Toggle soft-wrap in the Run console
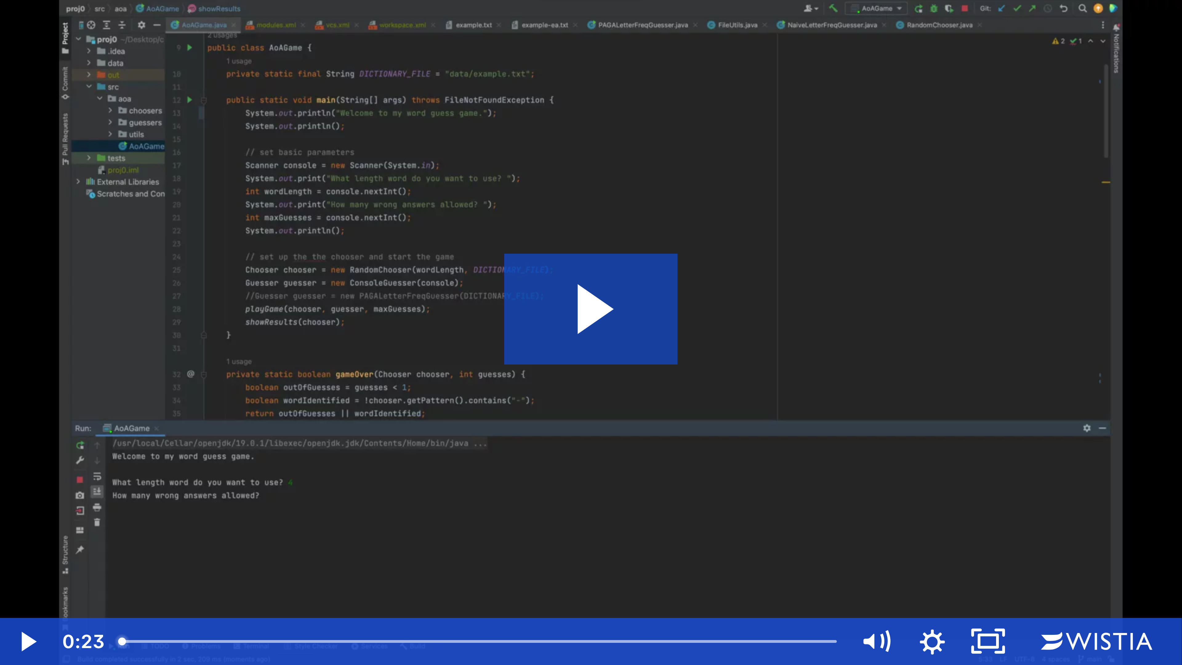Viewport: 1182px width, 665px height. (97, 476)
